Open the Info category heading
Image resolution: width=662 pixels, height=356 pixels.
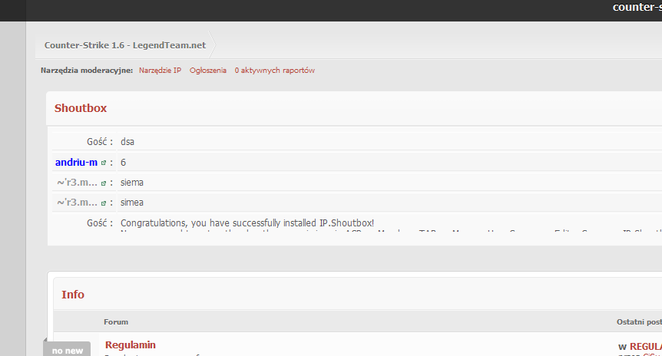tap(73, 295)
